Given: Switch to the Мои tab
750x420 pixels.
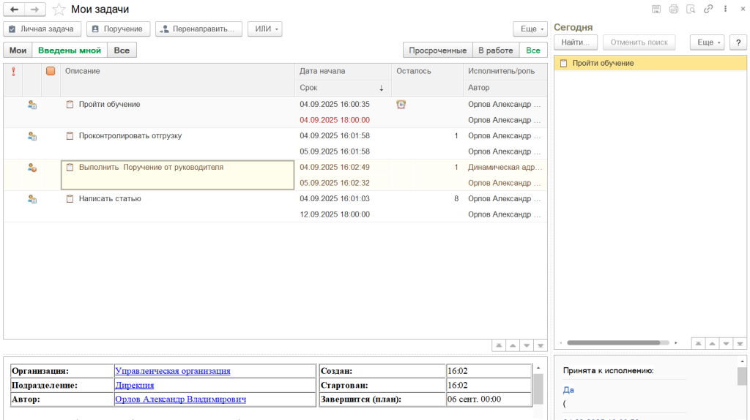Looking at the screenshot, I should [18, 50].
